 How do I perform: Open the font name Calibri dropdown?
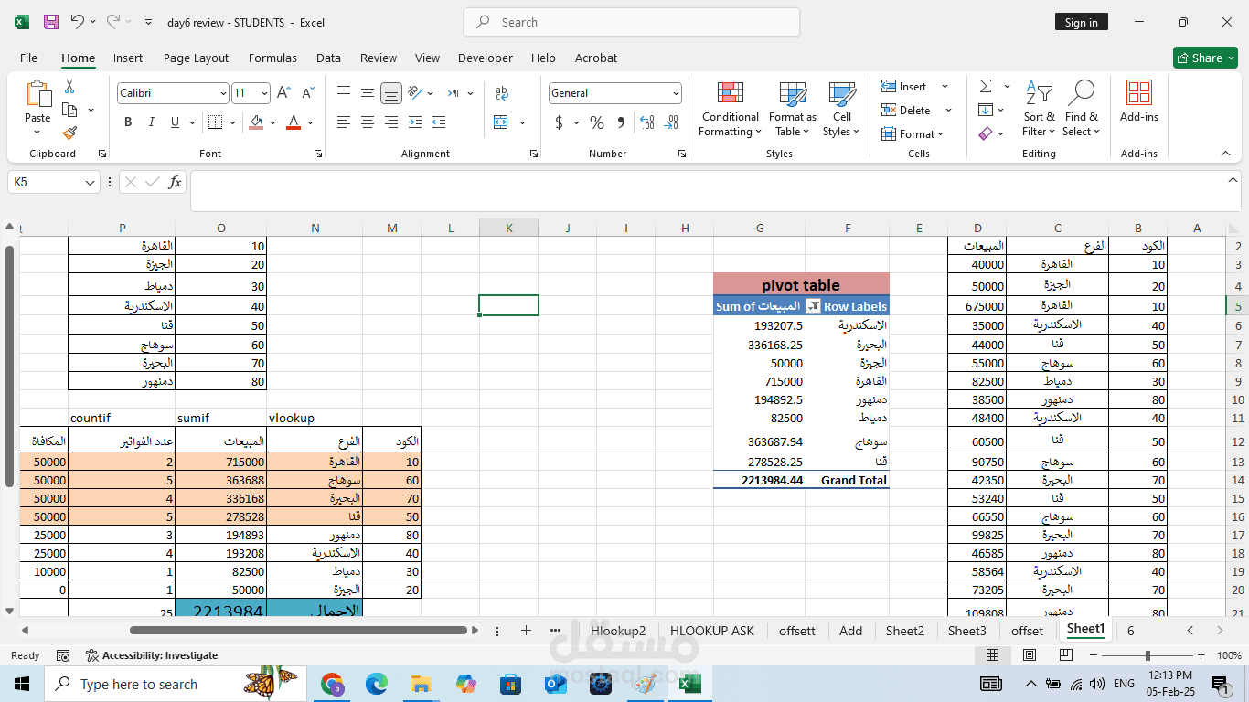[223, 93]
